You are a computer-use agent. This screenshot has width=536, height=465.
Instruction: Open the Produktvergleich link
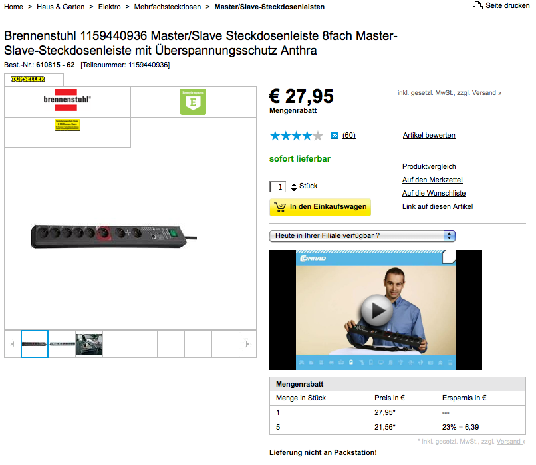click(429, 166)
